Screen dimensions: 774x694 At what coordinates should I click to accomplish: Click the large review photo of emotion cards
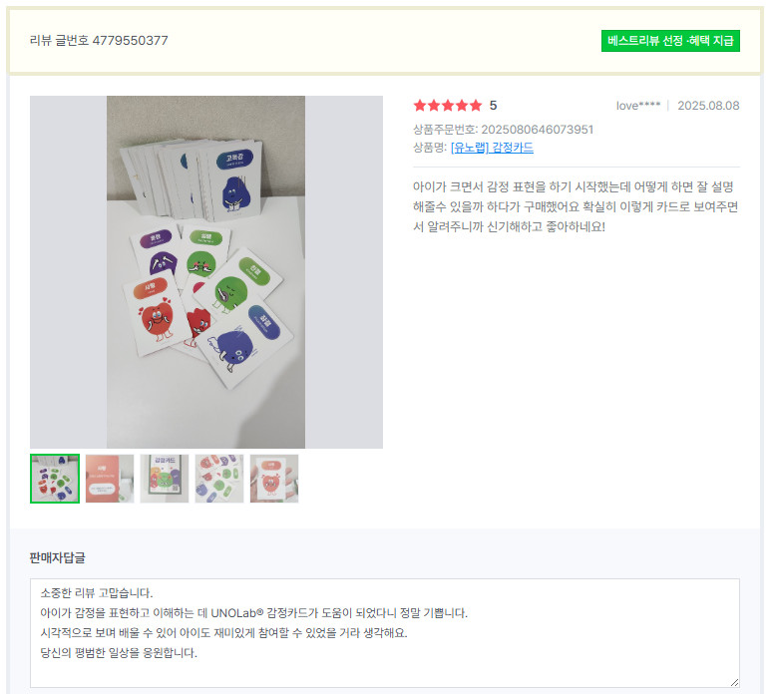tap(206, 272)
